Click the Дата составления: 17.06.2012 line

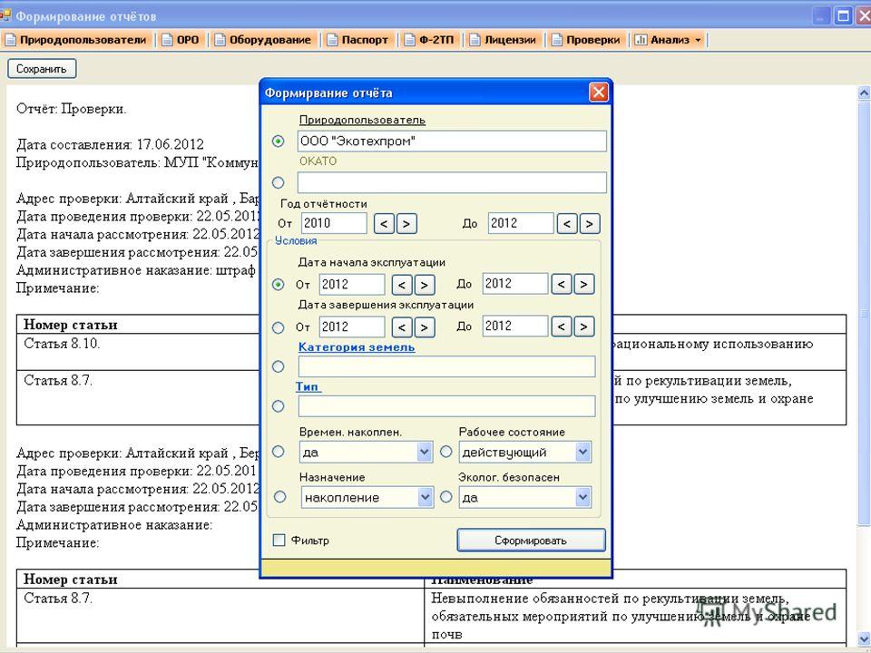[110, 144]
